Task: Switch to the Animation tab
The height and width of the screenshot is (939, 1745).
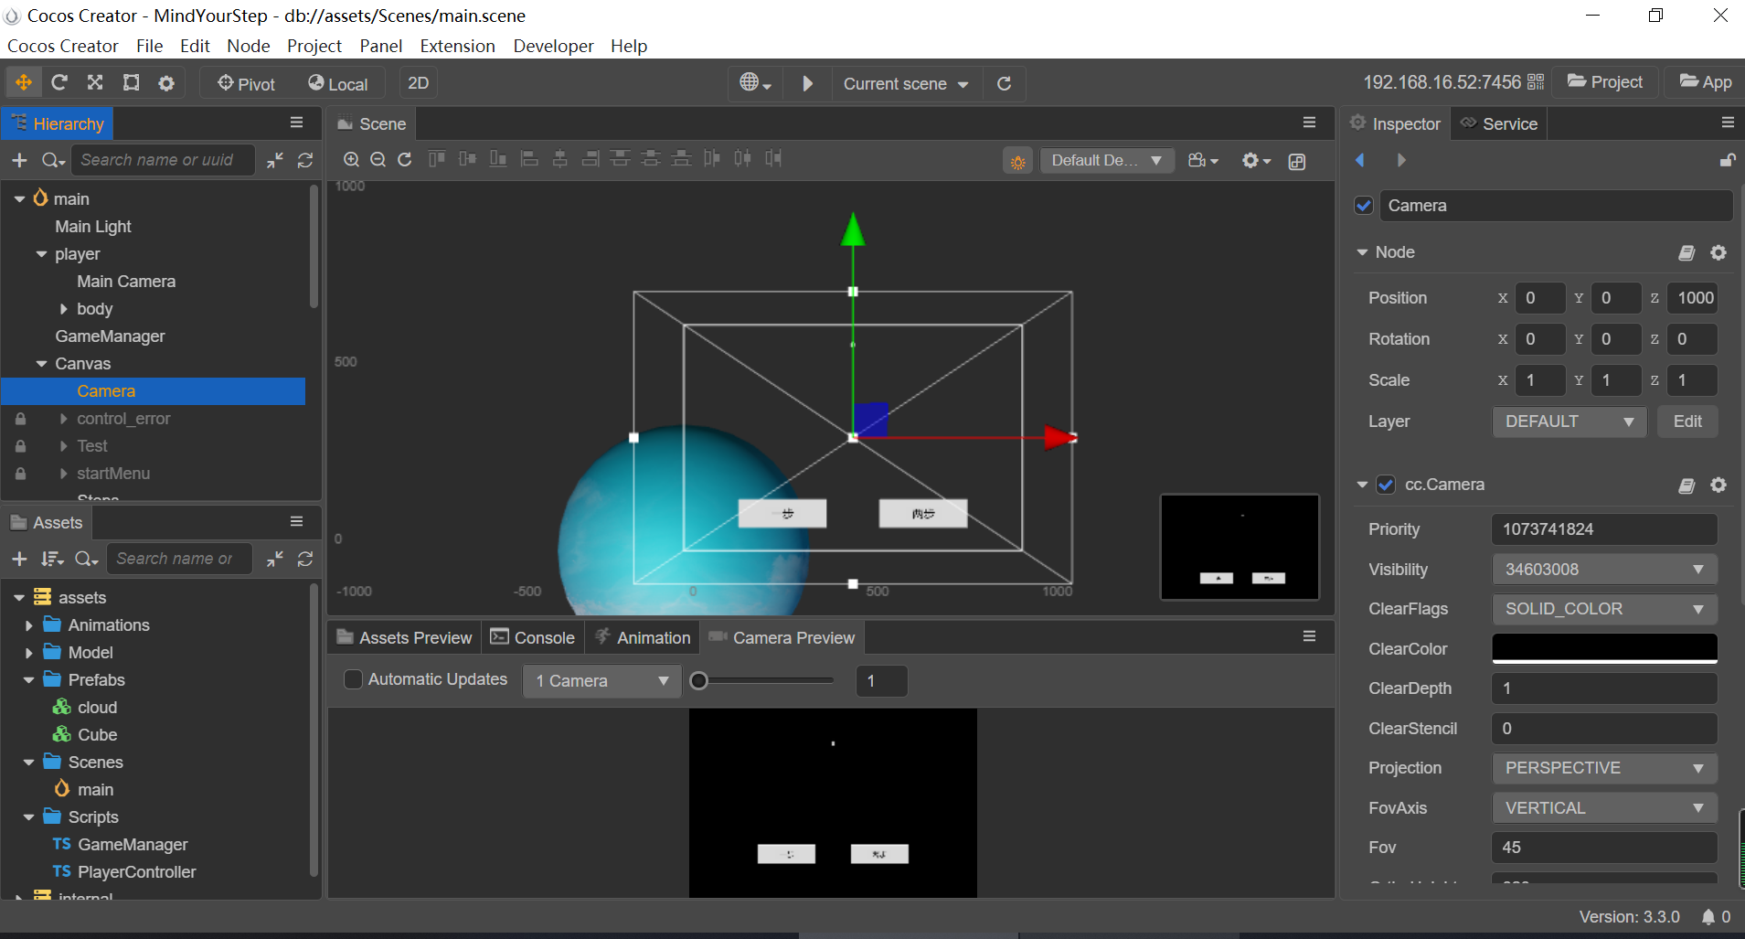Action: 643,637
